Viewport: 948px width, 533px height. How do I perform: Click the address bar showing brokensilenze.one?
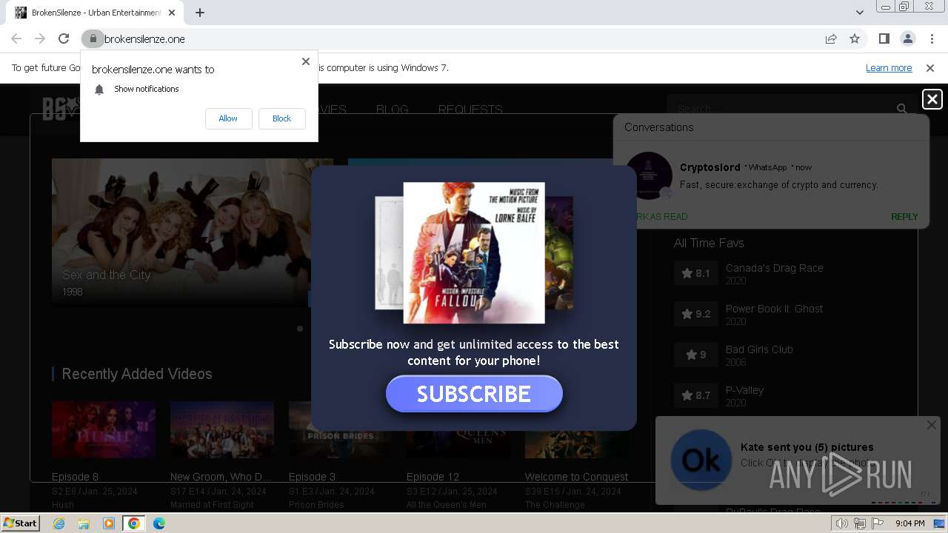459,38
